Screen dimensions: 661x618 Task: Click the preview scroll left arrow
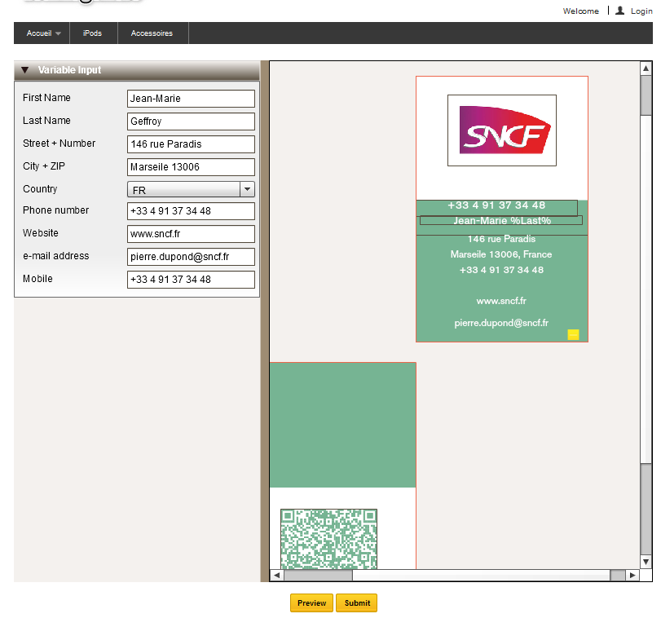point(276,575)
